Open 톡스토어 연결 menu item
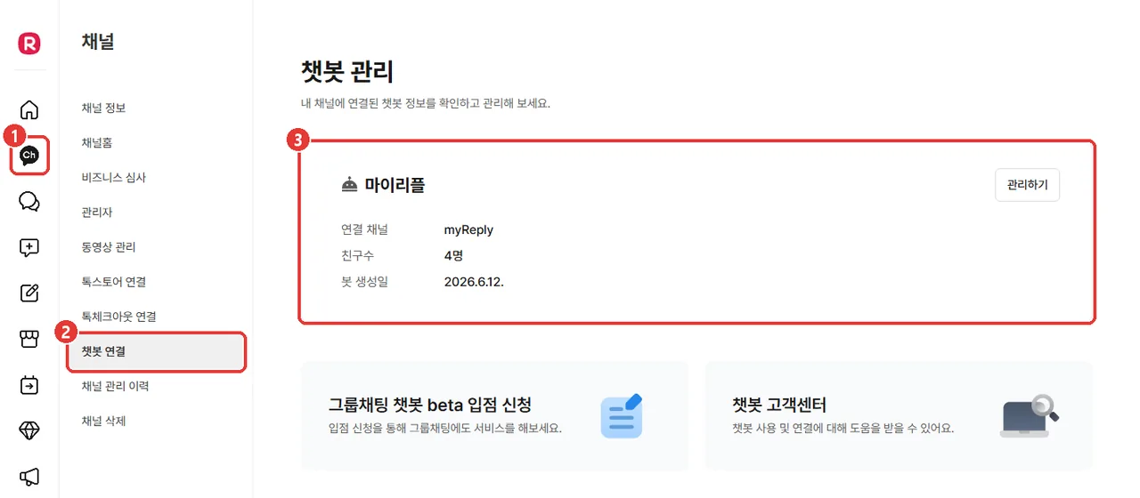1140x498 pixels. coord(113,281)
